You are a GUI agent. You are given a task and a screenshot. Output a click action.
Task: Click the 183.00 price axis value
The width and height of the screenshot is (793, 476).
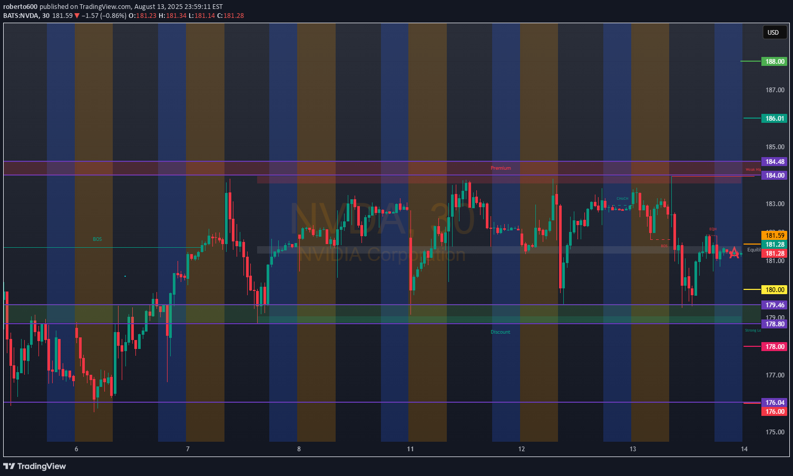coord(775,204)
